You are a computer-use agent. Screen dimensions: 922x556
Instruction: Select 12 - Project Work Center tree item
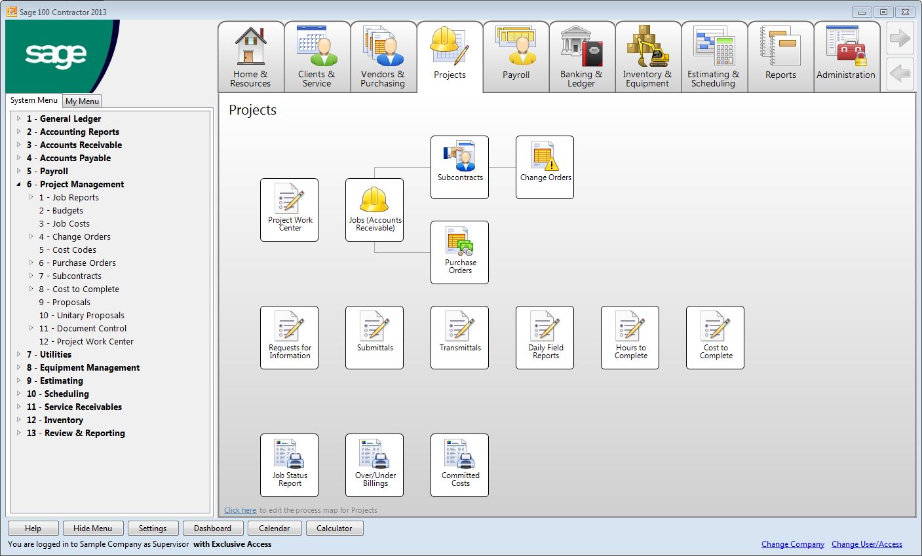tap(86, 341)
